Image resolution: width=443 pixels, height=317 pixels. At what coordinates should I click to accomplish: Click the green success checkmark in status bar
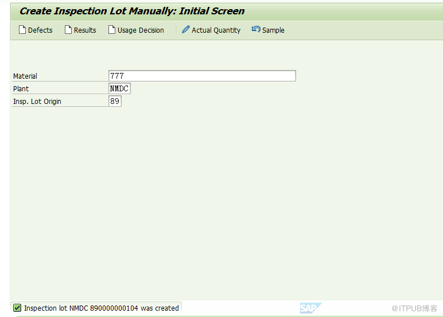coord(17,308)
